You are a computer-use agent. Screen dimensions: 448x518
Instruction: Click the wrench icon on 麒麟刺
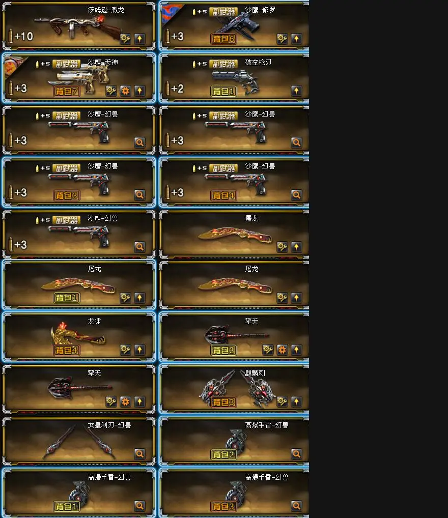tap(282, 401)
